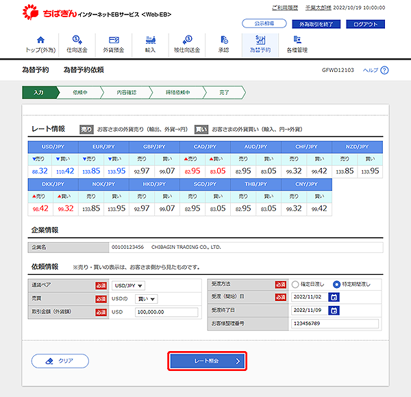This screenshot has width=411, height=397.
Task: Click the CNY/JPY rate header
Action: tap(306, 184)
